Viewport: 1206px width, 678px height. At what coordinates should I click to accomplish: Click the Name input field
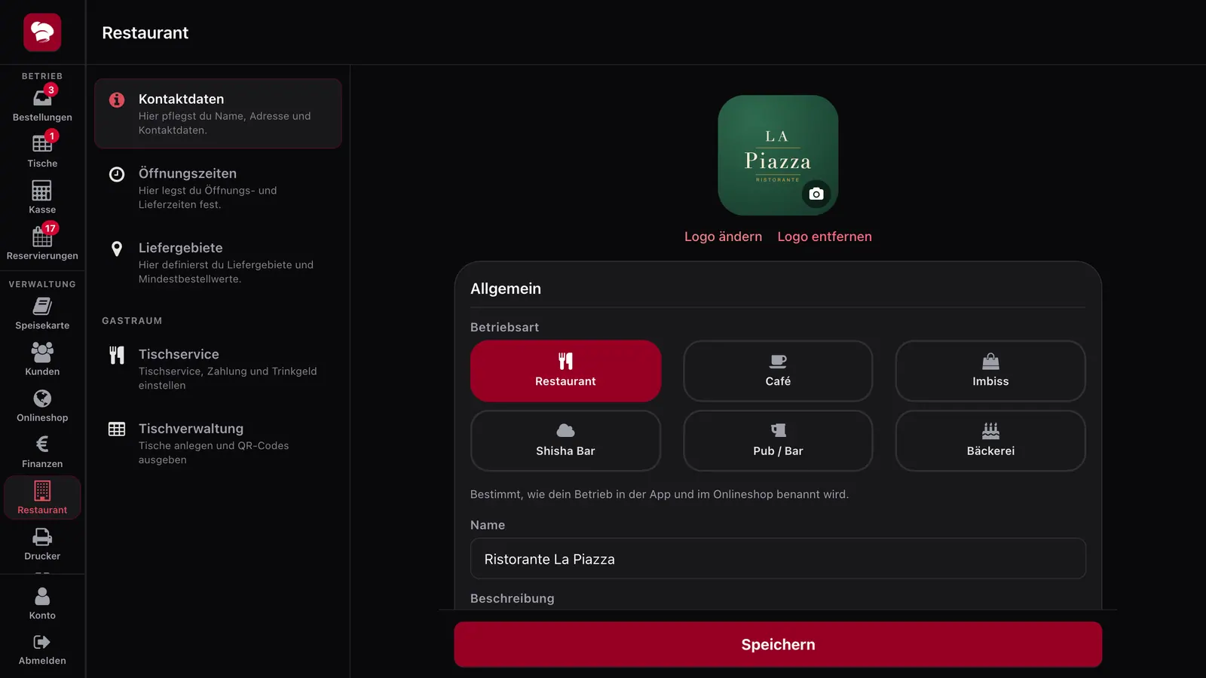pyautogui.click(x=778, y=559)
